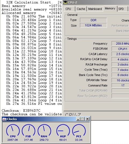Switch to the Cache tab

tap(81, 9)
